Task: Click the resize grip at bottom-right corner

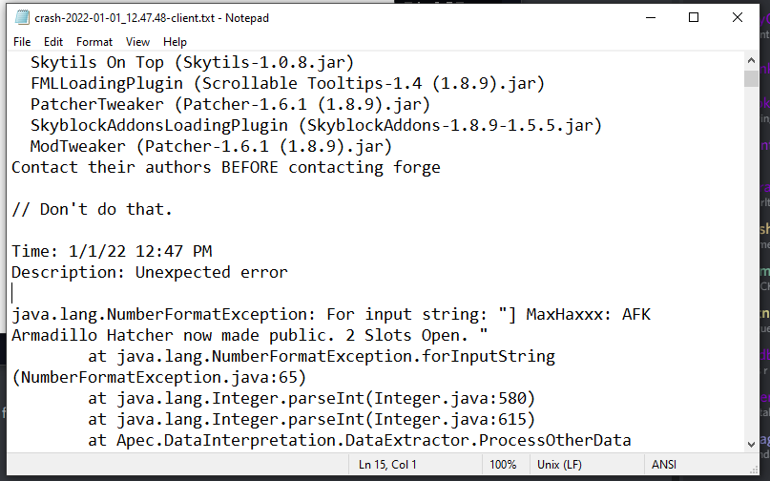Action: [754, 470]
